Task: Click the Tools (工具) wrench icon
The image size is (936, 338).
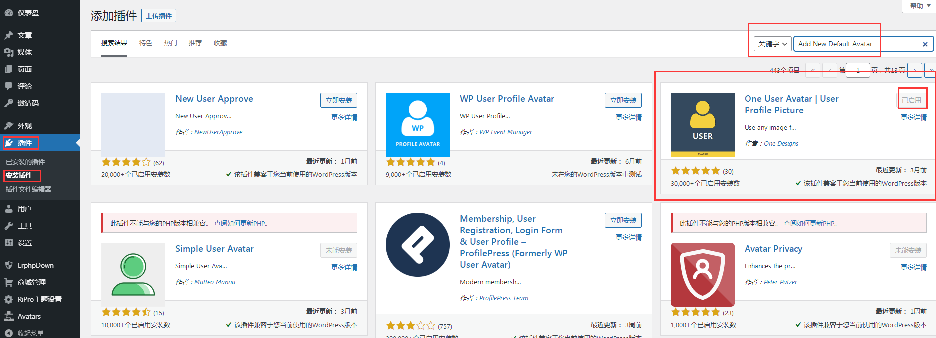Action: pyautogui.click(x=9, y=226)
